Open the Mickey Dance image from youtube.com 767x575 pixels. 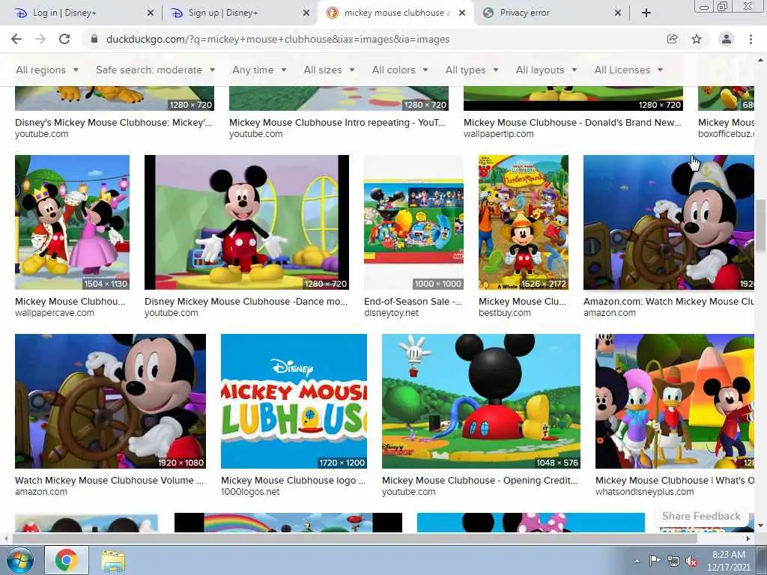[246, 222]
